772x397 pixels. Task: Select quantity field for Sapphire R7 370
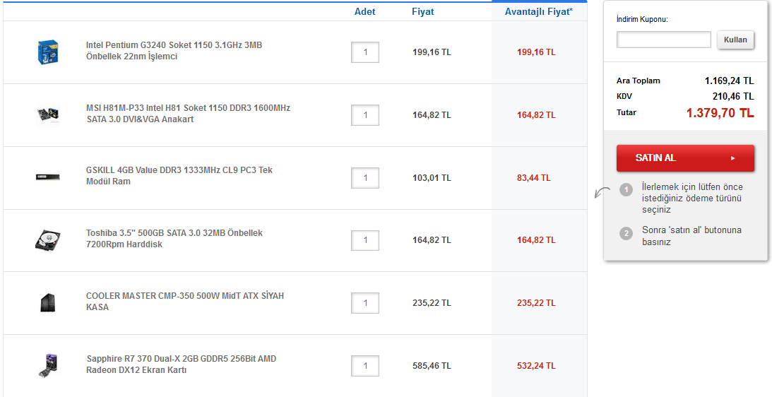[x=365, y=366]
